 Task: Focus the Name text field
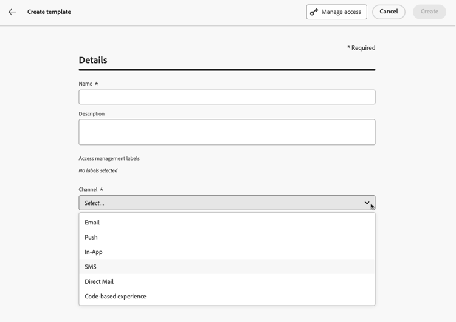pyautogui.click(x=227, y=97)
